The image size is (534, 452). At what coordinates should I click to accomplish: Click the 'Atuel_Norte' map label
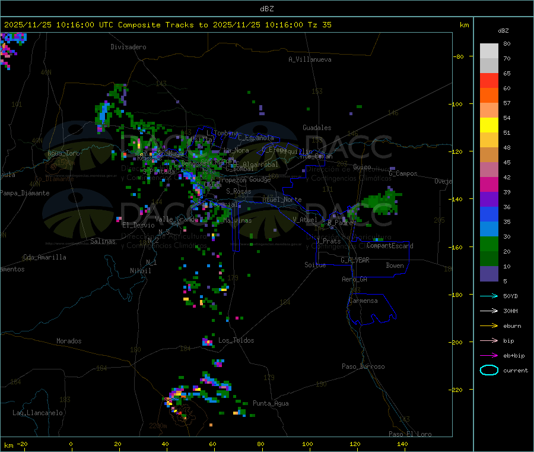[282, 200]
